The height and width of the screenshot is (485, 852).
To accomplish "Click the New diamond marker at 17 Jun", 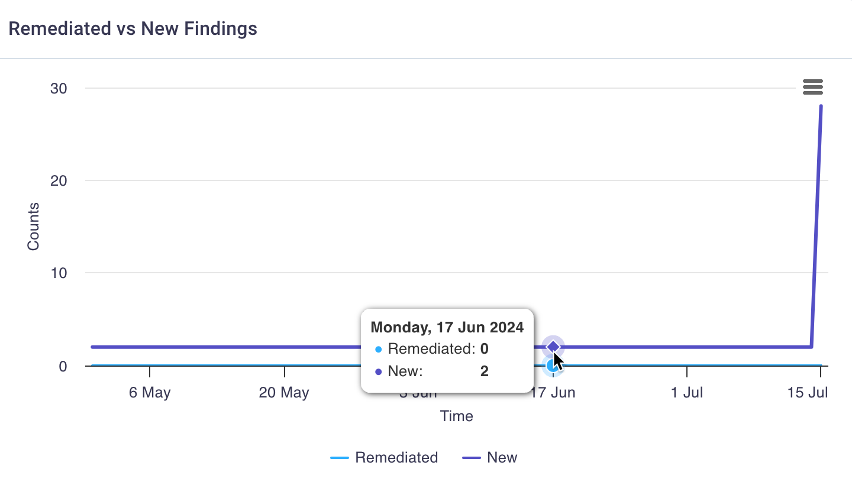I will (553, 347).
